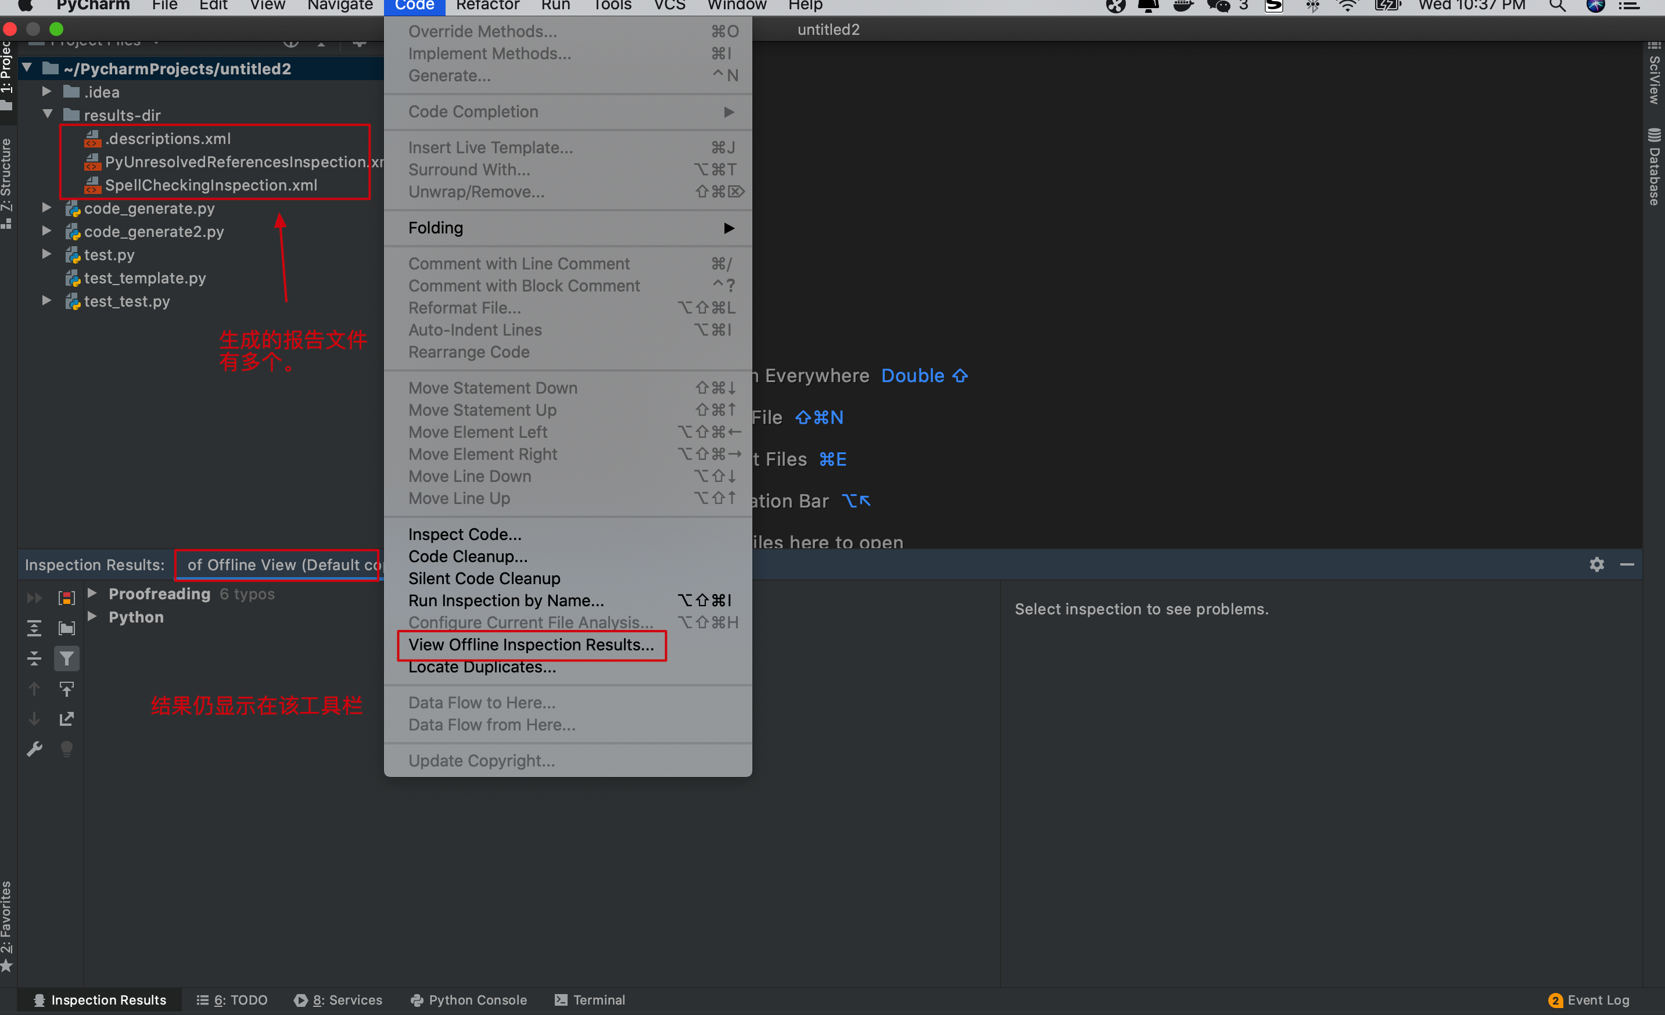Screen dimensions: 1665x1015
Task: Click the Go Next Problem down arrow
Action: click(34, 718)
